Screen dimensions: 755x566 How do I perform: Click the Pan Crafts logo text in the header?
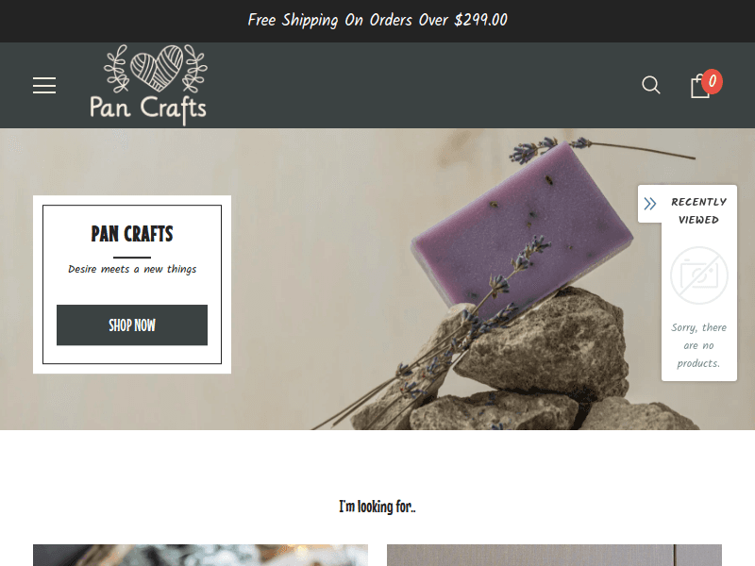tap(148, 108)
